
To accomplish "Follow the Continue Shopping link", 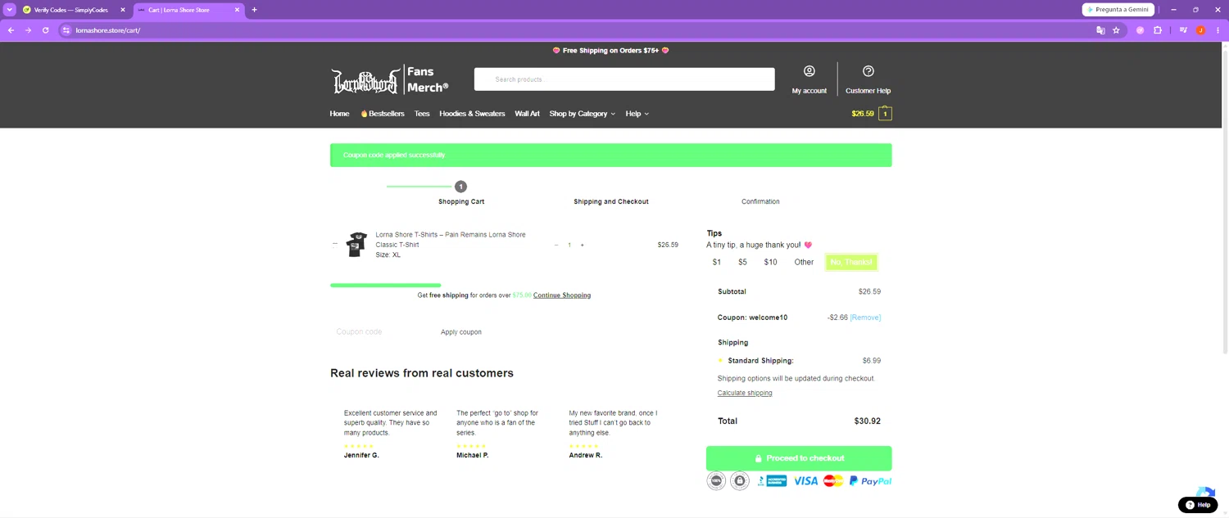I will pyautogui.click(x=562, y=295).
